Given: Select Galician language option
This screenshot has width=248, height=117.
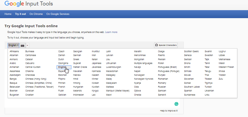Looking at the screenshot, I should coord(62,95).
